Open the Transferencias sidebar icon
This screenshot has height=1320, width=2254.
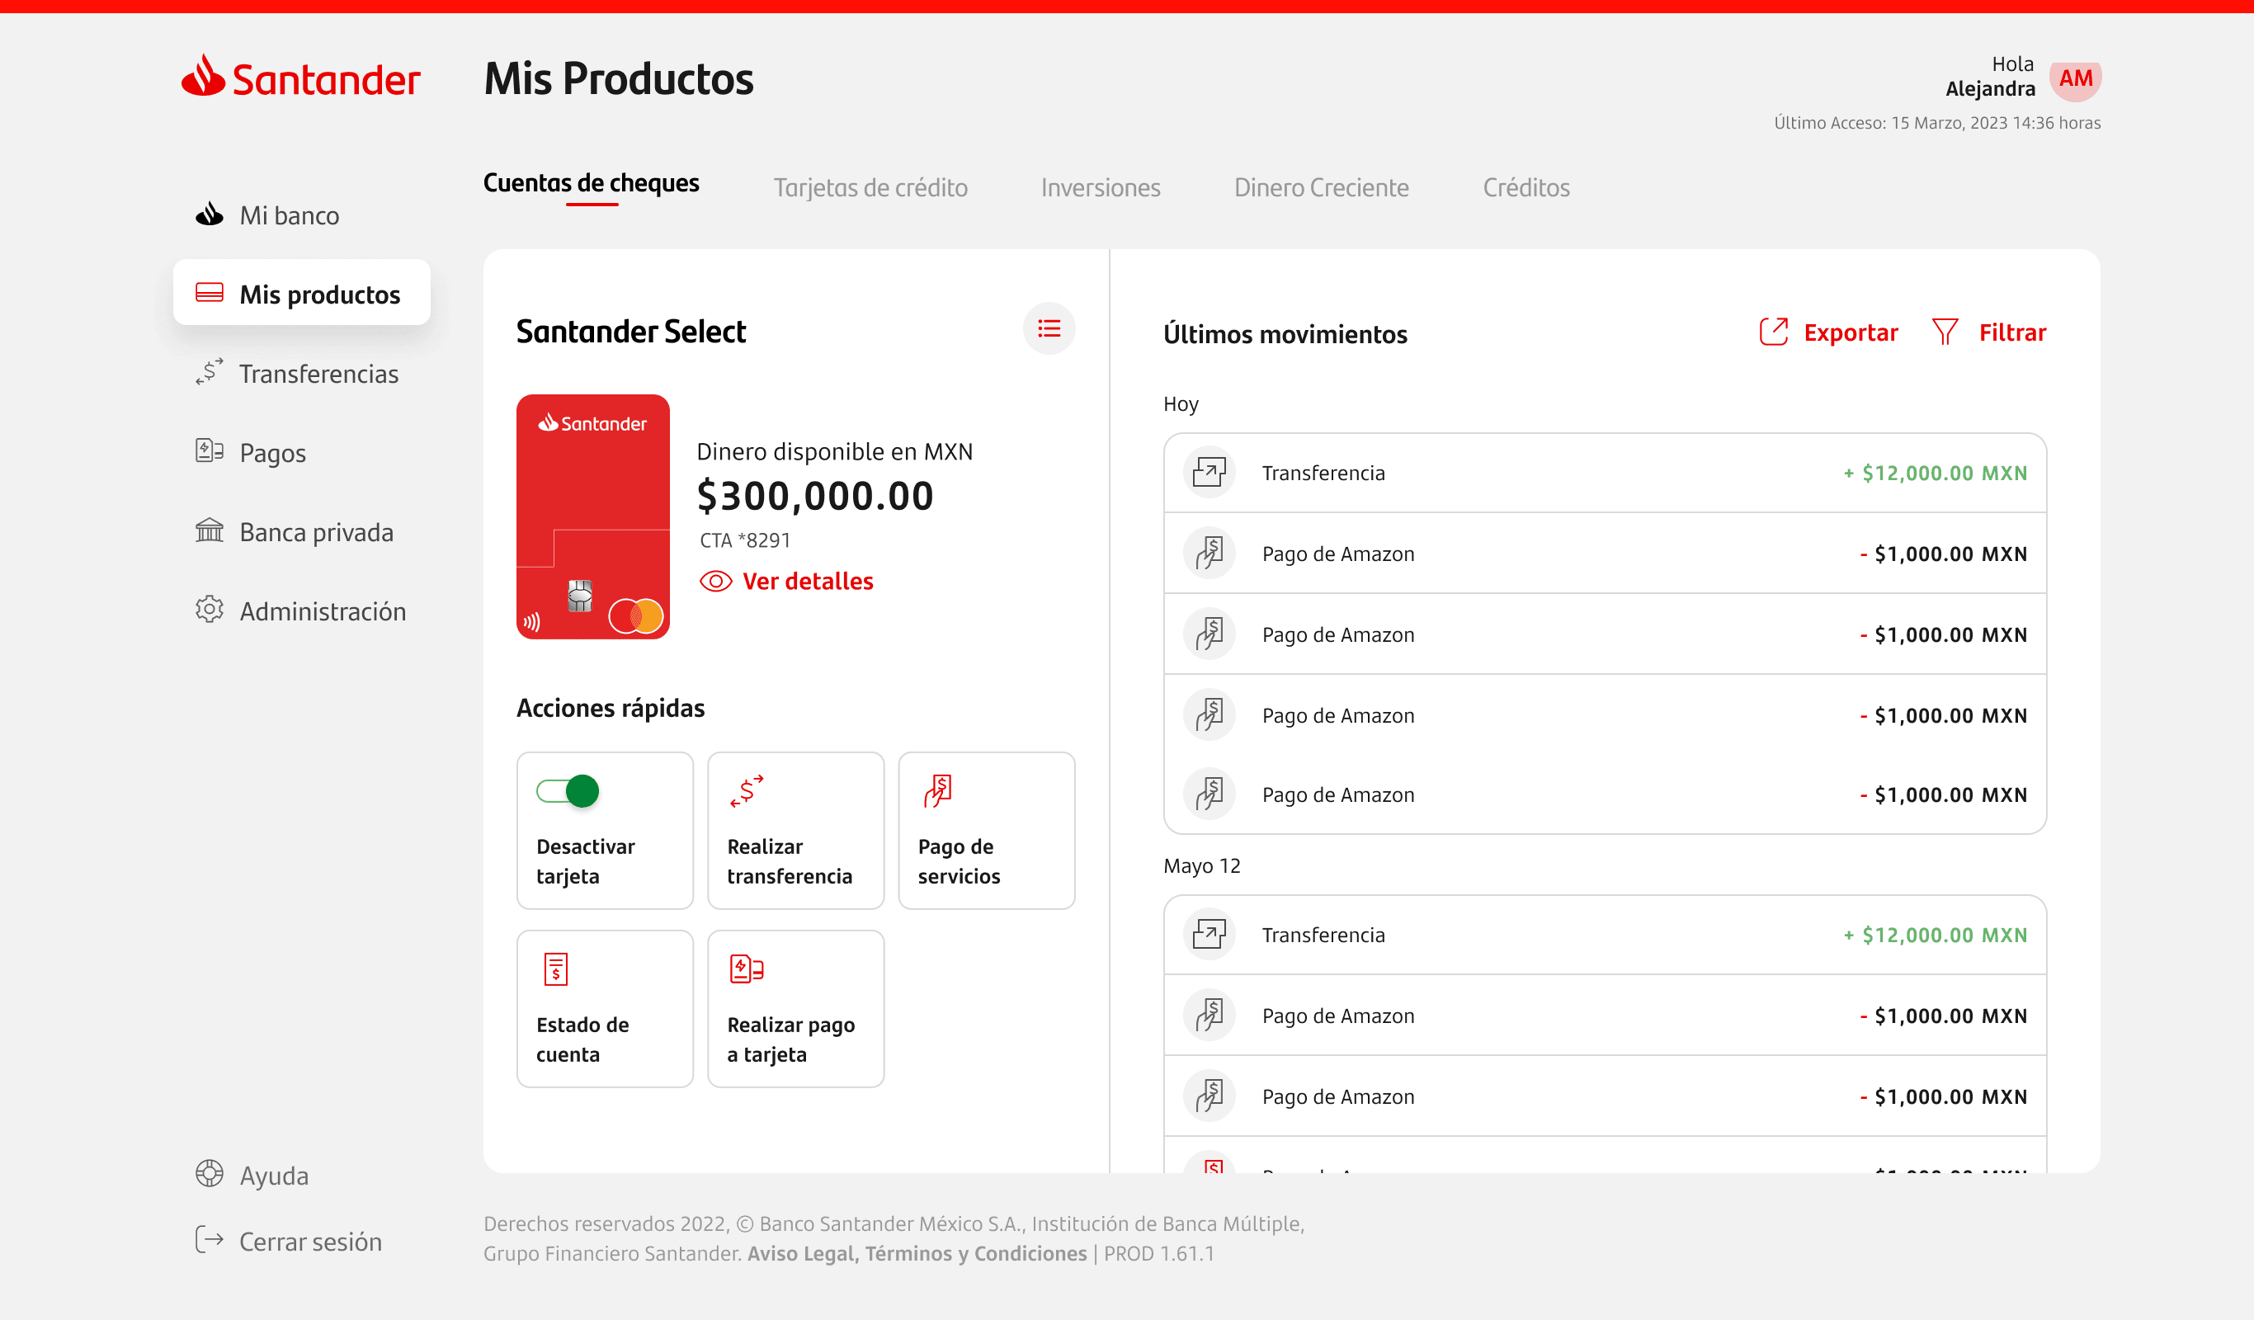click(210, 373)
